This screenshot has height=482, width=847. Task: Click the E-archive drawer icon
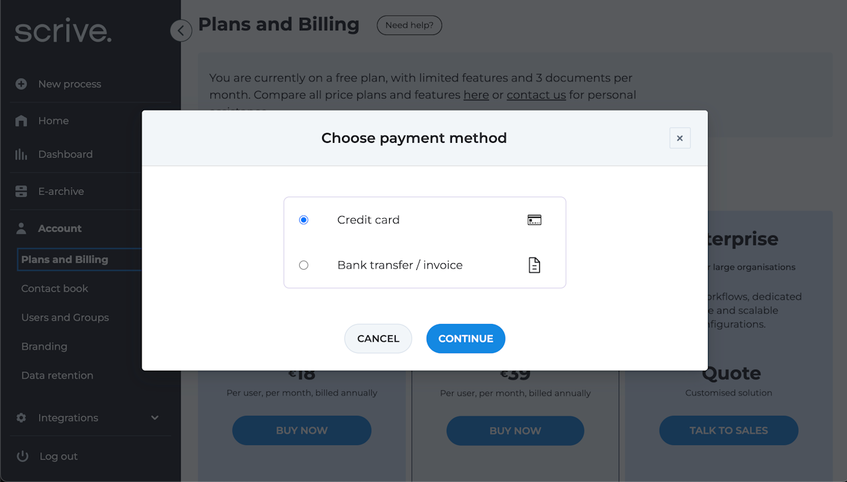click(x=21, y=192)
